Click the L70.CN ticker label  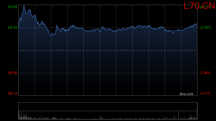click(199, 6)
